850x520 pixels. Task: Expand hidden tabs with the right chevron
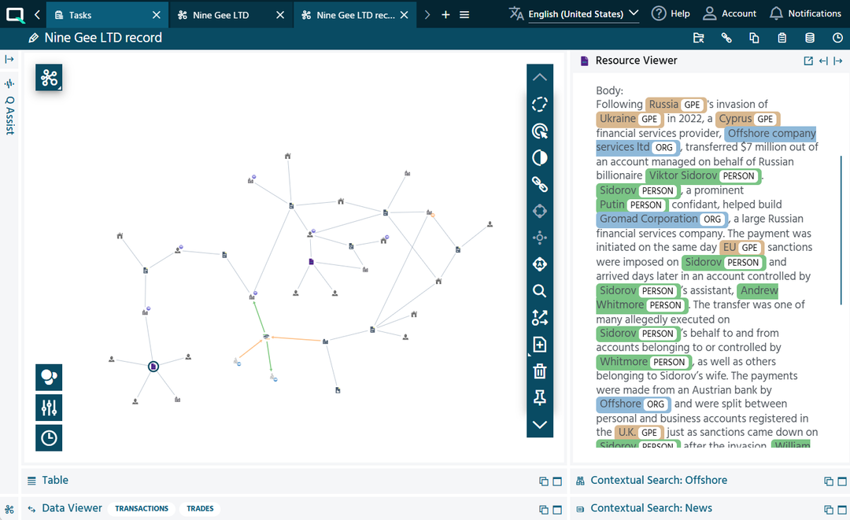(x=427, y=13)
